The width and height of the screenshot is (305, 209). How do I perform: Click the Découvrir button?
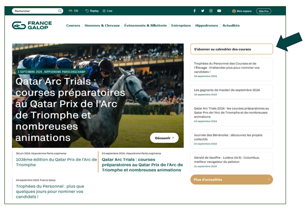(x=164, y=138)
